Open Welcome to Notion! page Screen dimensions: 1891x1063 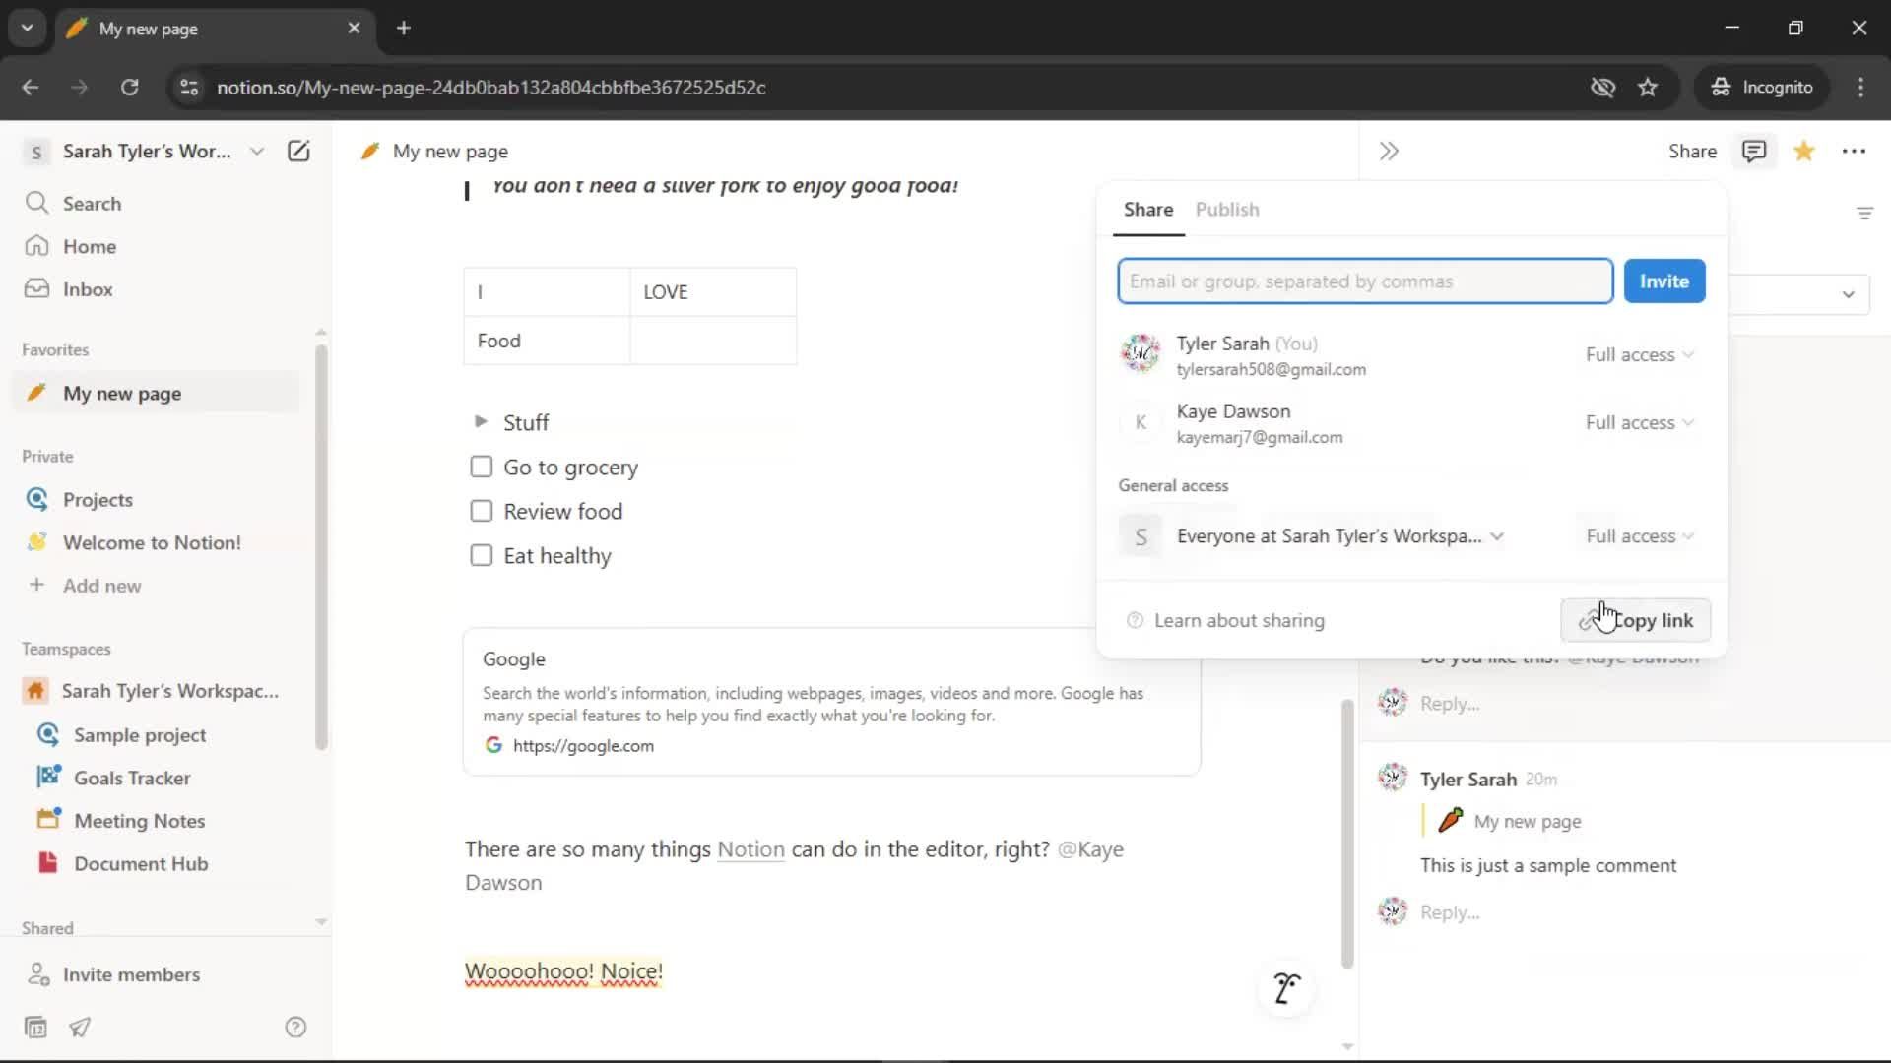point(152,542)
